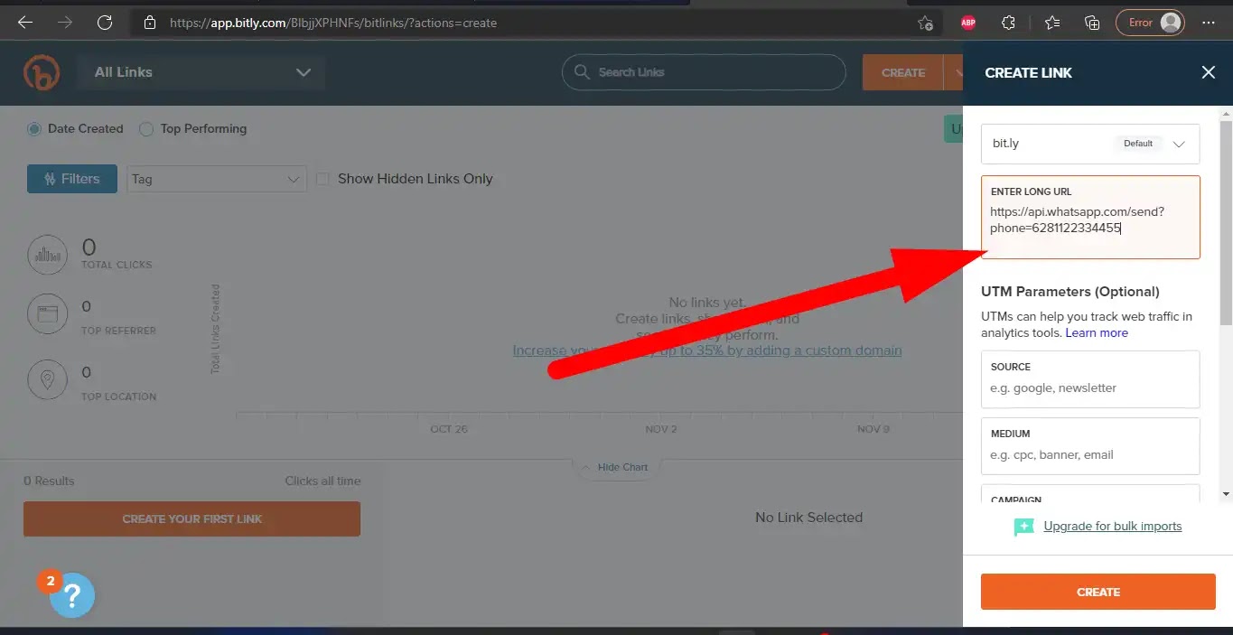The height and width of the screenshot is (635, 1233).
Task: Click the padlock site info icon
Action: point(150,23)
